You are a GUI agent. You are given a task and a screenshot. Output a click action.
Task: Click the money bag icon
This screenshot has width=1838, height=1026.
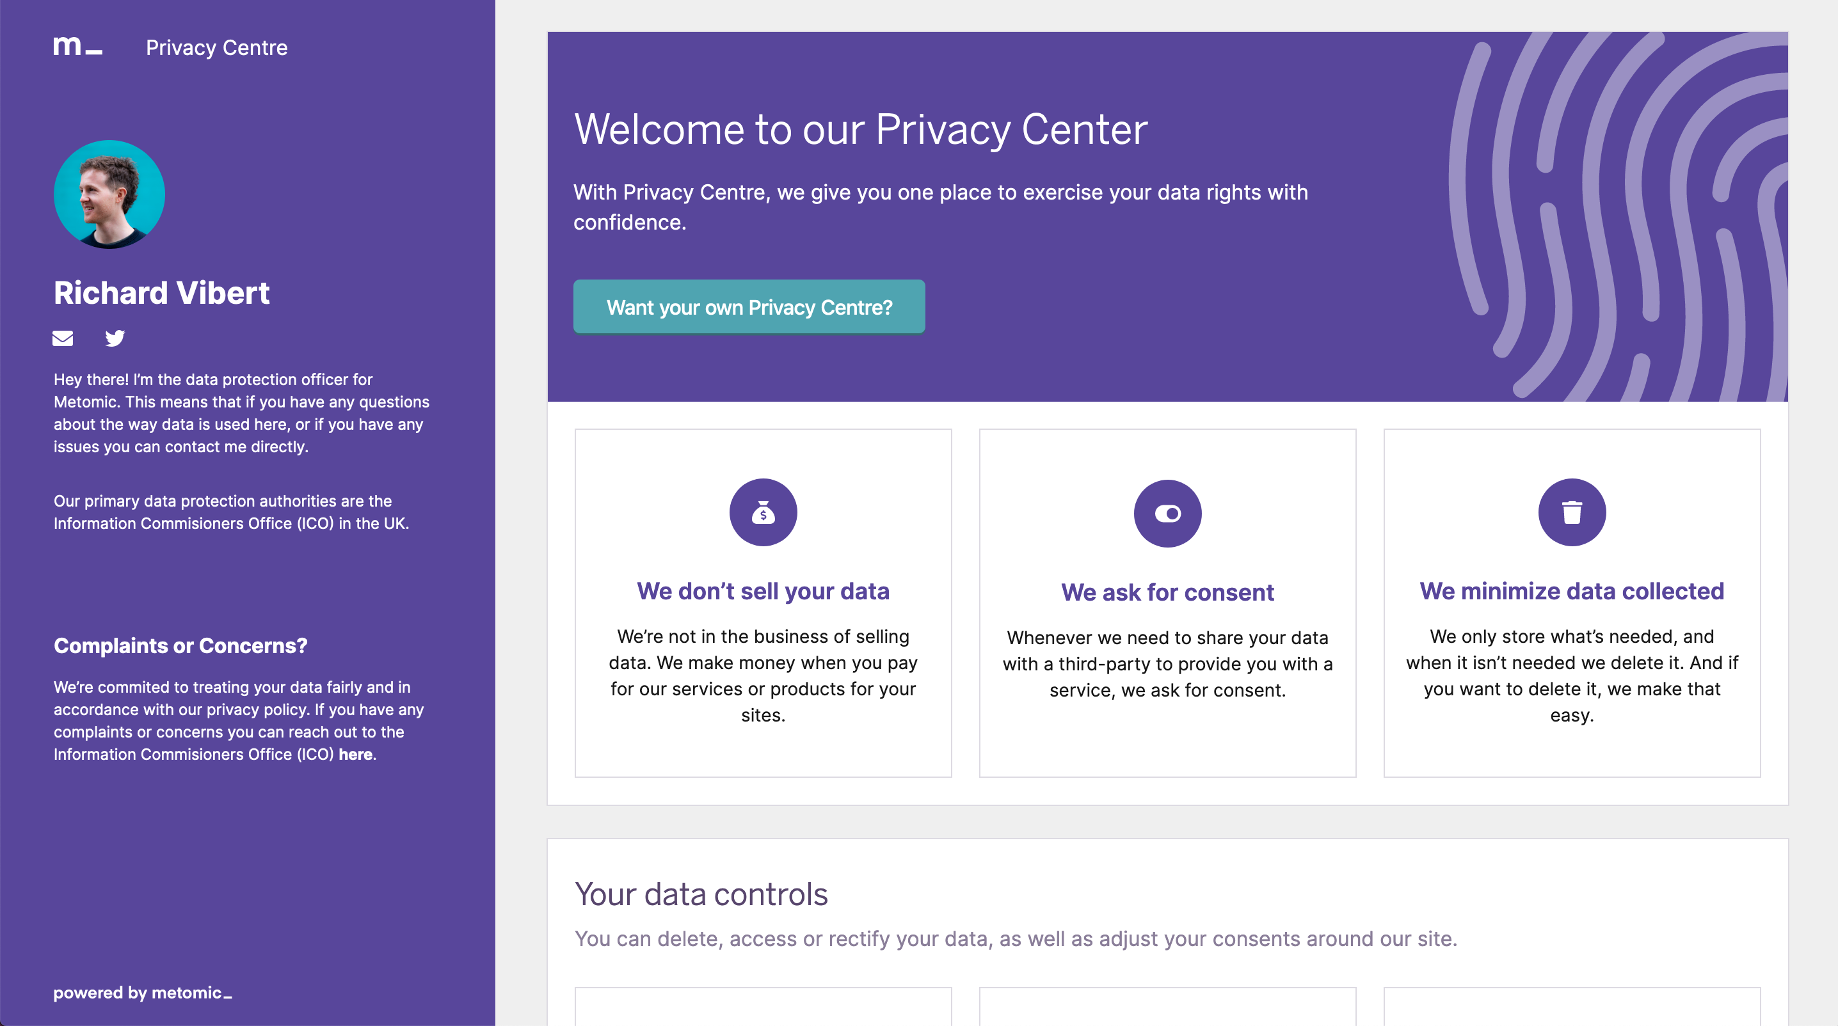[763, 512]
